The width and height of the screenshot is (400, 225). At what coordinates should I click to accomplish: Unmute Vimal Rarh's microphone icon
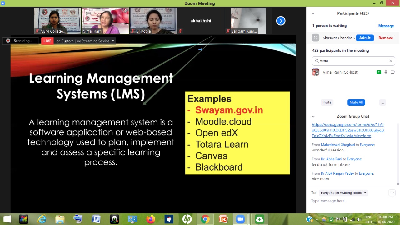click(x=386, y=72)
